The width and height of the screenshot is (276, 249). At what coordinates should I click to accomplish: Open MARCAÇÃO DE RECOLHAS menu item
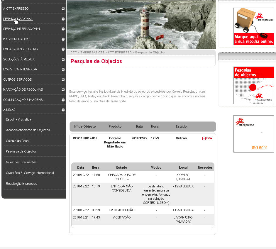click(x=23, y=89)
